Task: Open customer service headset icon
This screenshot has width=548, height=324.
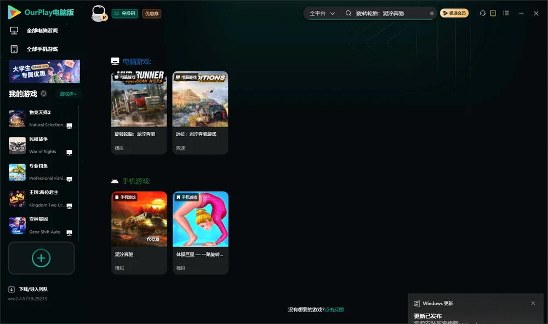Action: [483, 13]
